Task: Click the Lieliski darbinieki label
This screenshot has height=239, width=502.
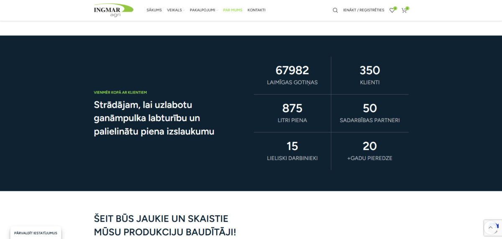Action: click(x=292, y=158)
